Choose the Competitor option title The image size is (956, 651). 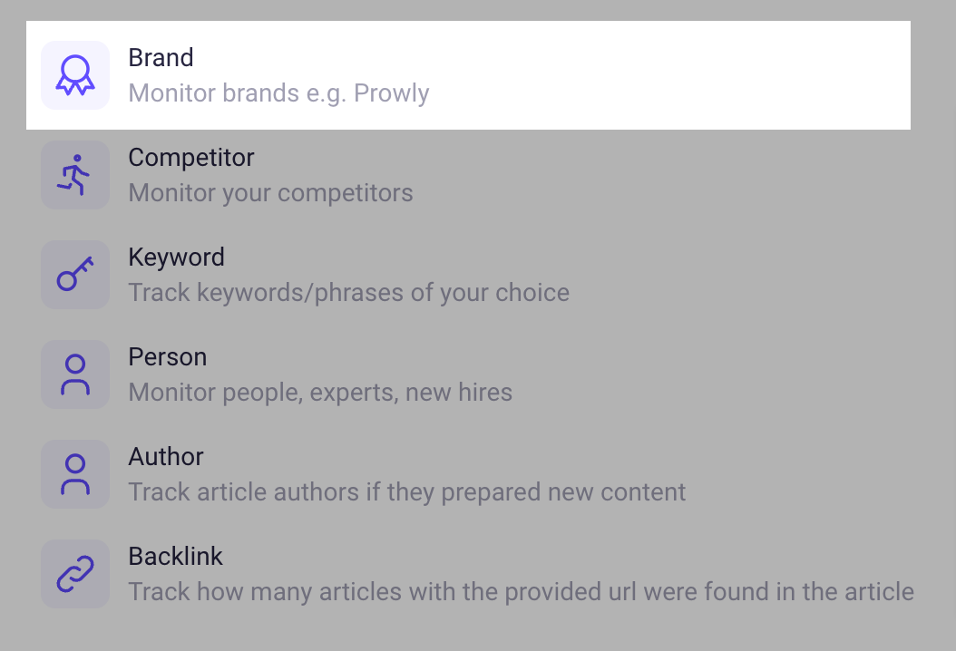point(190,158)
